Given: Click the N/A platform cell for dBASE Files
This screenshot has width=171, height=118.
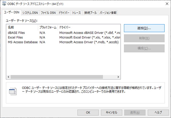Looking at the screenshot, I should [42, 33].
